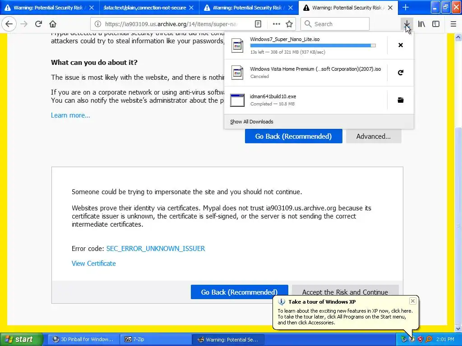Open the Library toolbar icon

pos(421,24)
